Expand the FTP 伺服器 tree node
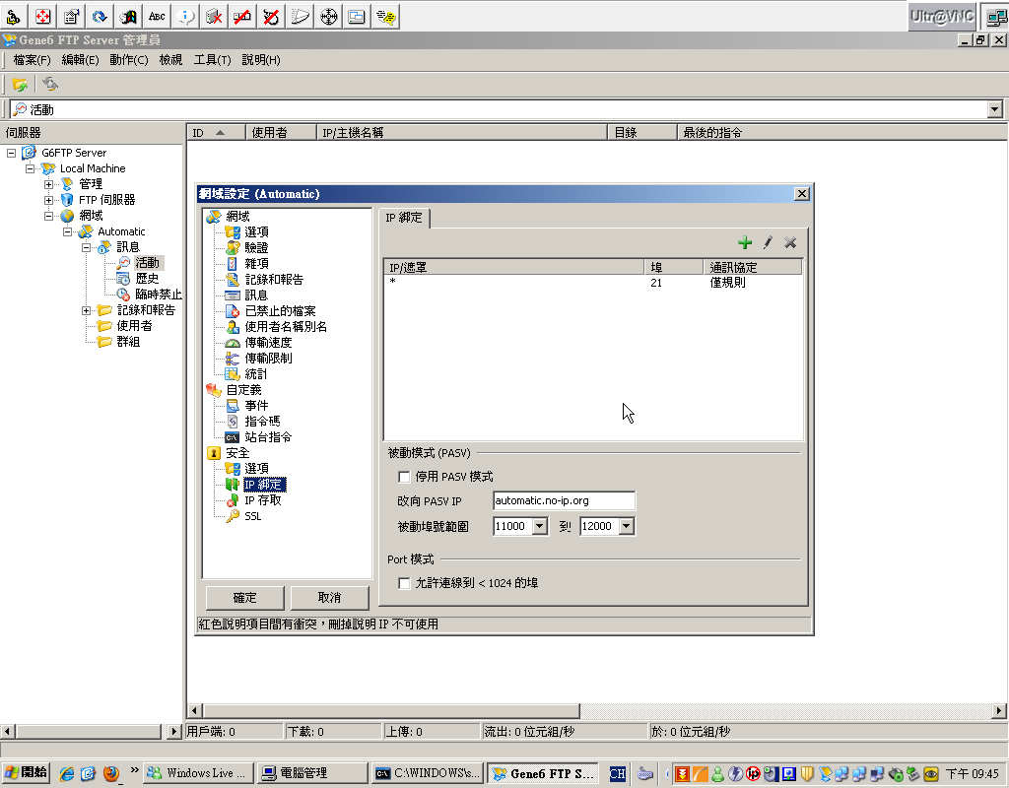 [x=48, y=200]
